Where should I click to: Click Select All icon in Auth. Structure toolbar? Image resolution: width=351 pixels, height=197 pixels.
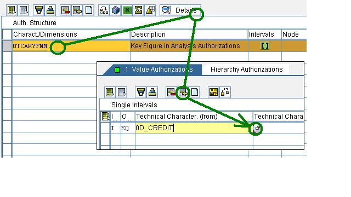12,10
